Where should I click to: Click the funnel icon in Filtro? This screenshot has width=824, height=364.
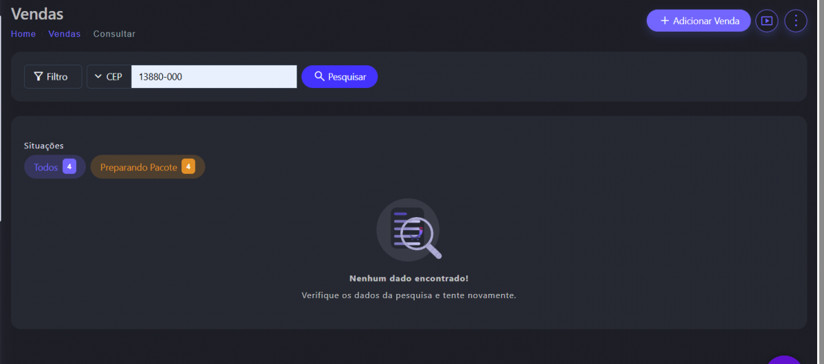pyautogui.click(x=38, y=77)
